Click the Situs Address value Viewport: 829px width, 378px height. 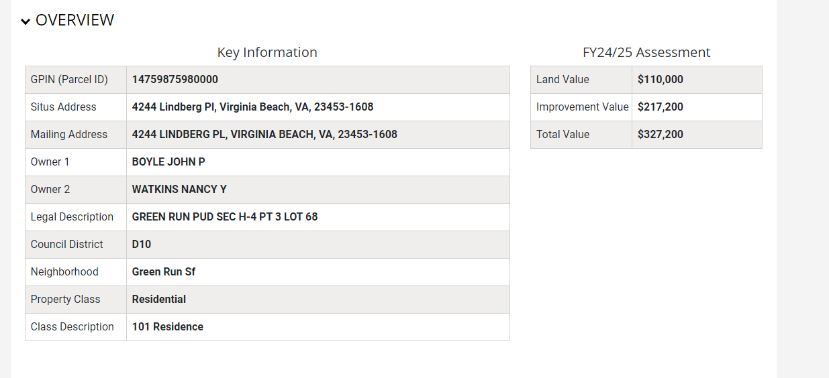click(x=252, y=107)
